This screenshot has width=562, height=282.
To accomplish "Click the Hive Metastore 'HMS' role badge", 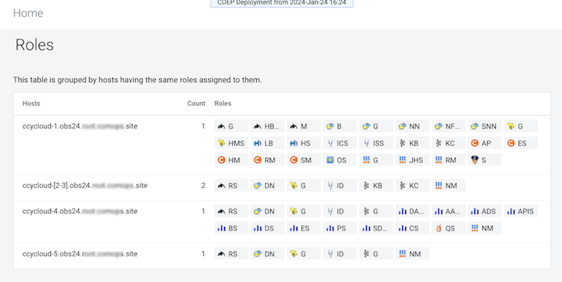I will tap(231, 143).
